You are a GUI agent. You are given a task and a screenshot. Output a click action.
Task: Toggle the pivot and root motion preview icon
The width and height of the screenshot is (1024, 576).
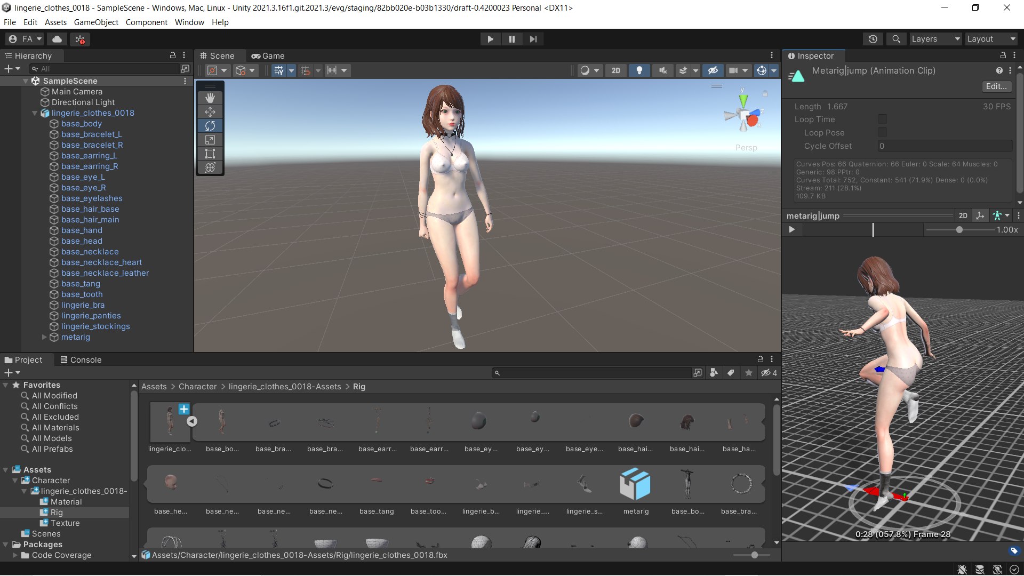click(980, 215)
